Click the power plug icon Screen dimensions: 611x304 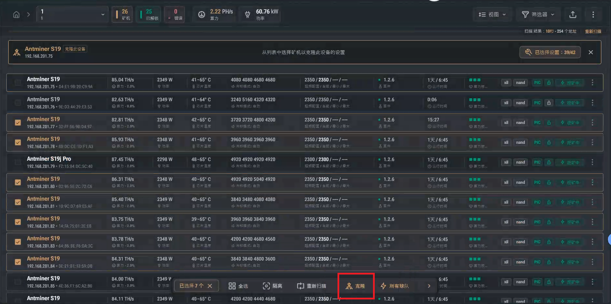pyautogui.click(x=247, y=15)
